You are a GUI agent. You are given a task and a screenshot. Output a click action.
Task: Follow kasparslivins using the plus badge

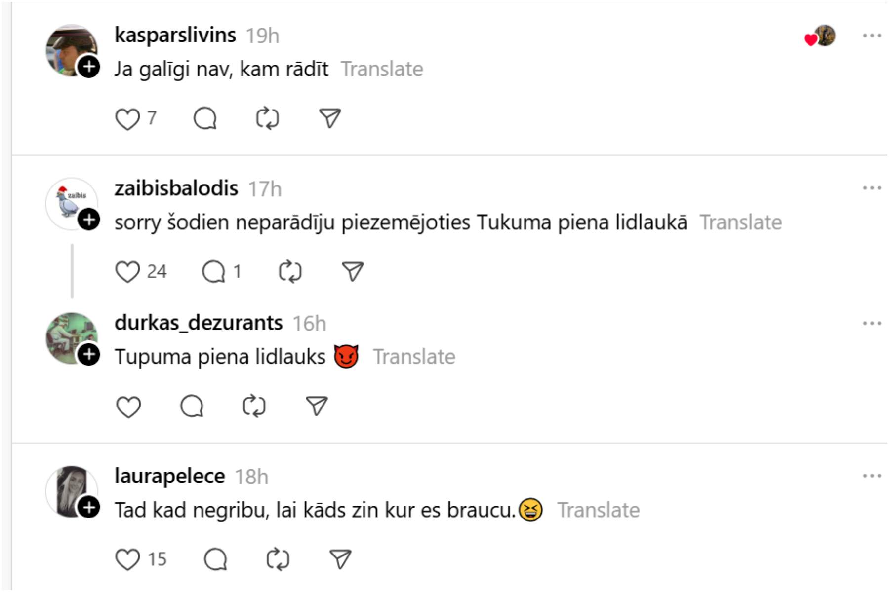coord(89,67)
